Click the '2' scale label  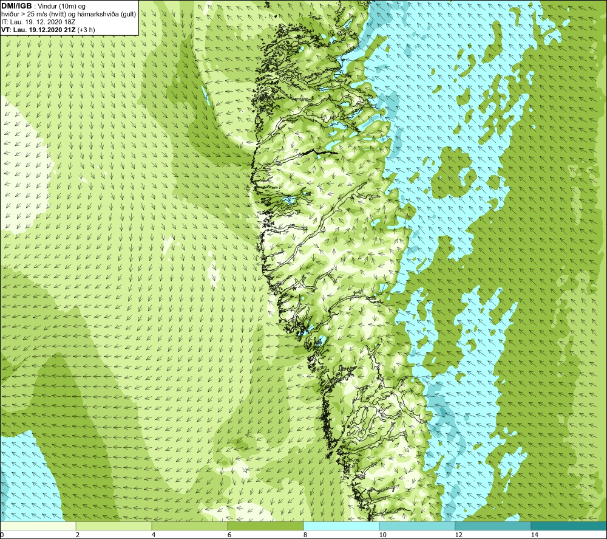point(78,535)
